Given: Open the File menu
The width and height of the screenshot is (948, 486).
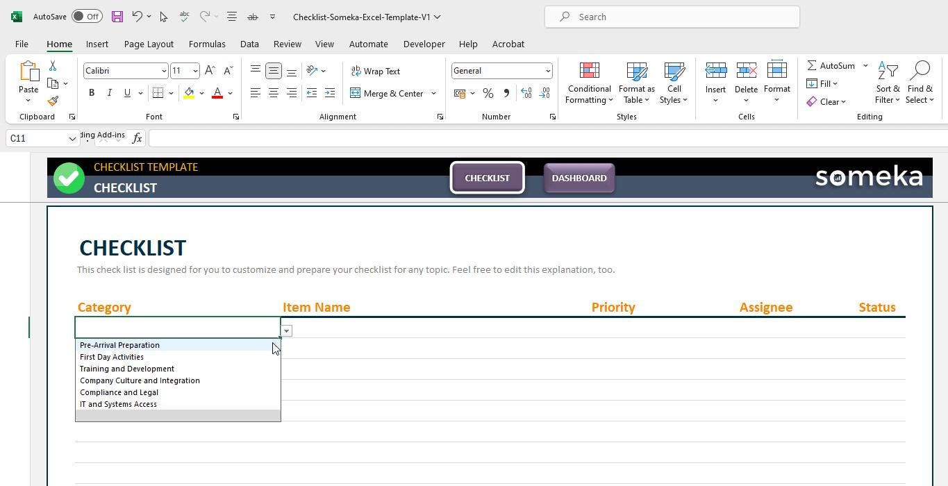Looking at the screenshot, I should click(22, 44).
